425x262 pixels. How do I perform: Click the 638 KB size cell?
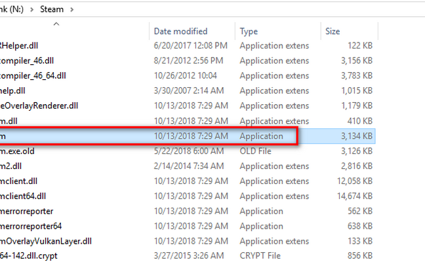click(360, 226)
